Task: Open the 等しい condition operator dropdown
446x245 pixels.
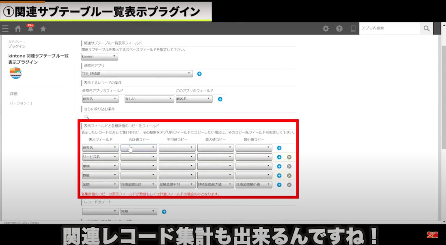Action: 149,99
